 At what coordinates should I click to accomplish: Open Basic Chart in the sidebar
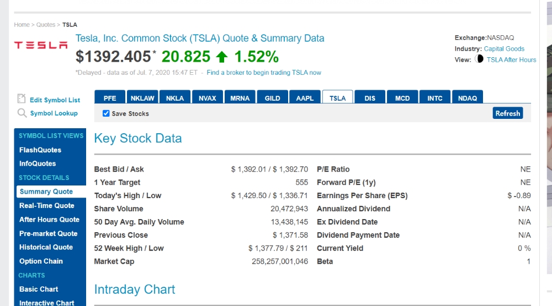tap(39, 289)
